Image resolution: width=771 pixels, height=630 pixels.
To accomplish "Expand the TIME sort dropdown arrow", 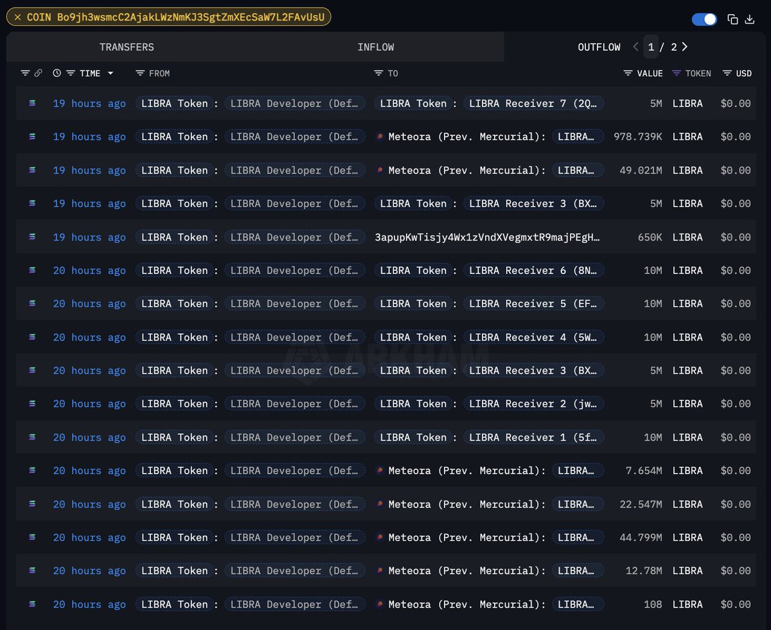I will point(111,73).
